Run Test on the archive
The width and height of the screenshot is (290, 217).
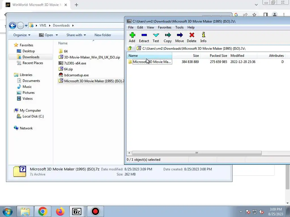[156, 38]
